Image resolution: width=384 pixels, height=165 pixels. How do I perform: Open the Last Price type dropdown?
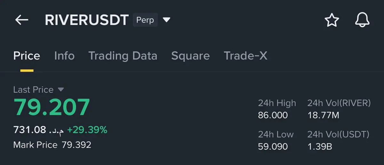[x=61, y=90]
